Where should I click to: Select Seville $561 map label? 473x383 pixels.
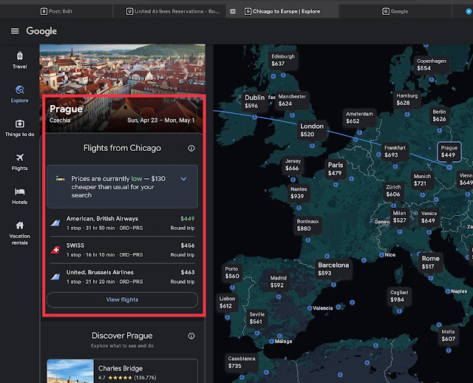click(256, 318)
